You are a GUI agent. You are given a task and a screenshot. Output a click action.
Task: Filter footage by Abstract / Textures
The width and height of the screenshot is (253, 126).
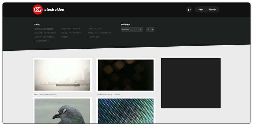[x=70, y=29]
